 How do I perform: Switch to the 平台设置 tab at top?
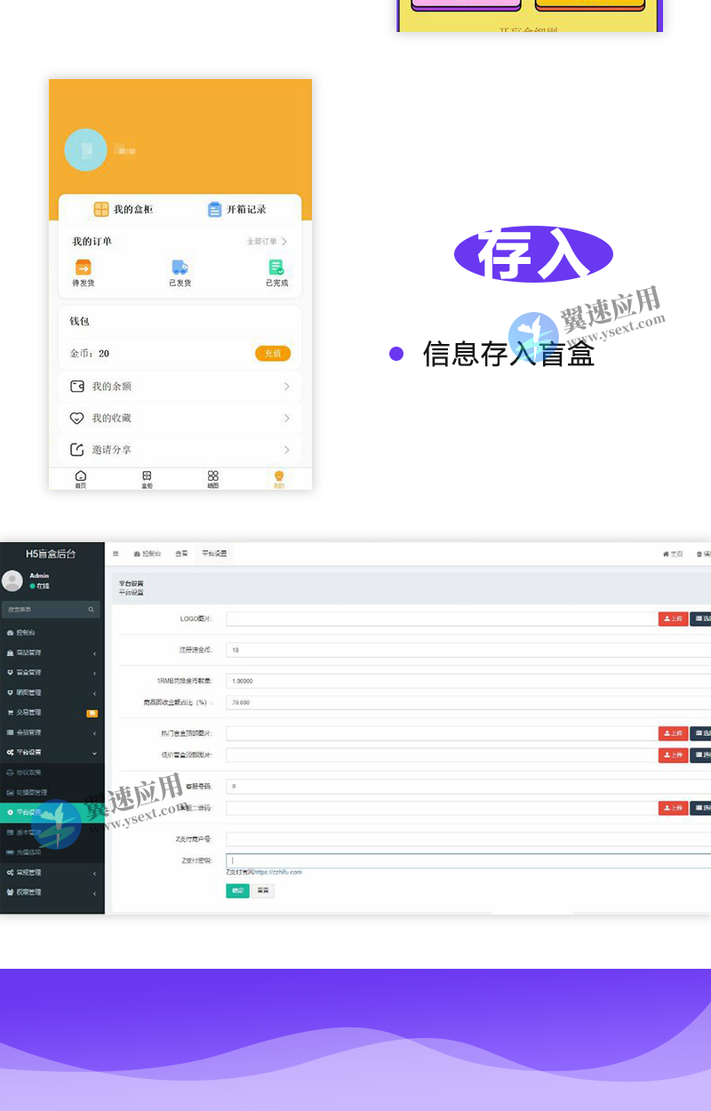(213, 552)
